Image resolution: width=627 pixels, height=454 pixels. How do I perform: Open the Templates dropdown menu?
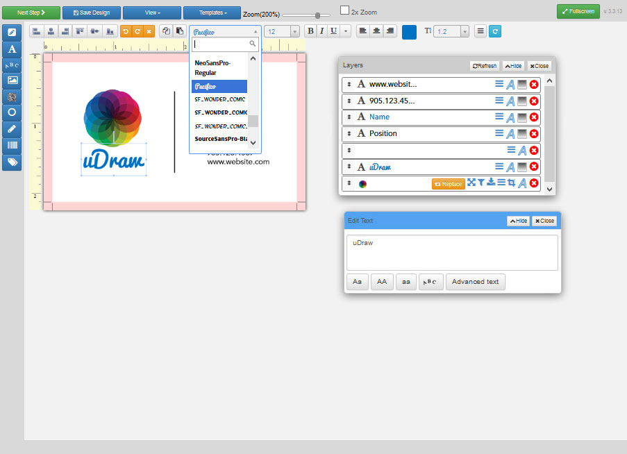click(212, 12)
